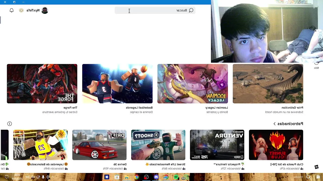Open Discord taskbar icon

156,177
